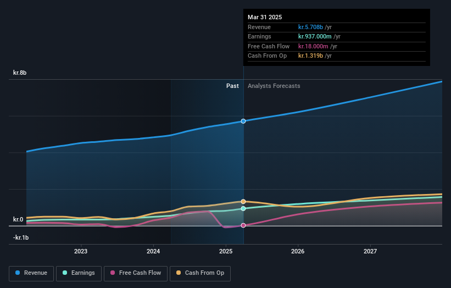Click the kr.1.319b cash from op value
Screen dimensions: 451x288
point(310,56)
